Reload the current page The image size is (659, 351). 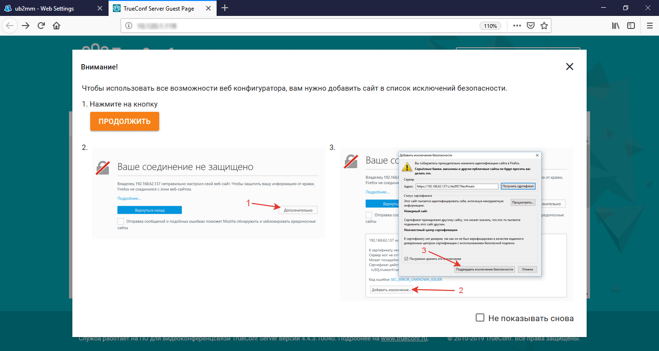41,26
